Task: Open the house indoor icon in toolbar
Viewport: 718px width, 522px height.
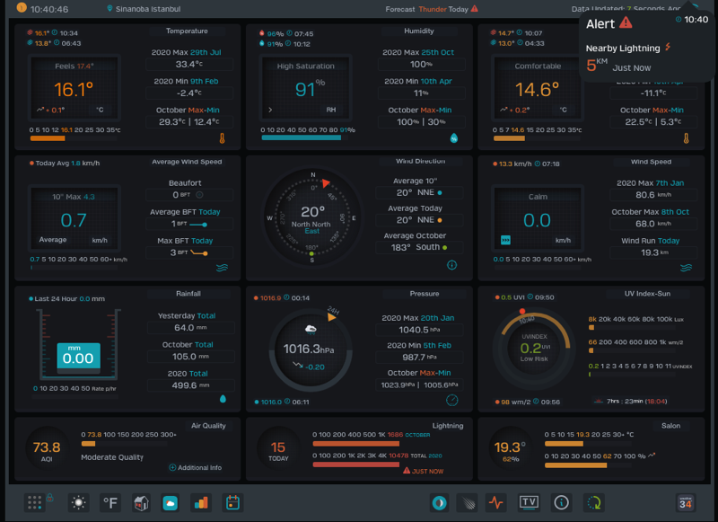Action: (x=141, y=503)
